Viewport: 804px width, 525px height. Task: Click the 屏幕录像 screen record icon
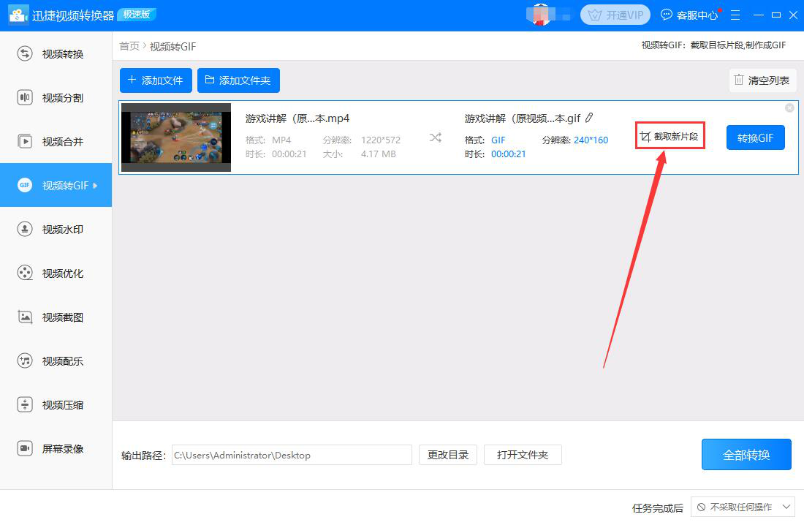tap(25, 448)
